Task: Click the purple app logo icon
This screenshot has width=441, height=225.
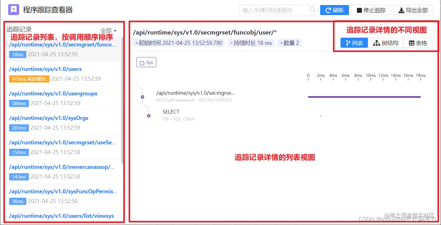Action: click(14, 10)
